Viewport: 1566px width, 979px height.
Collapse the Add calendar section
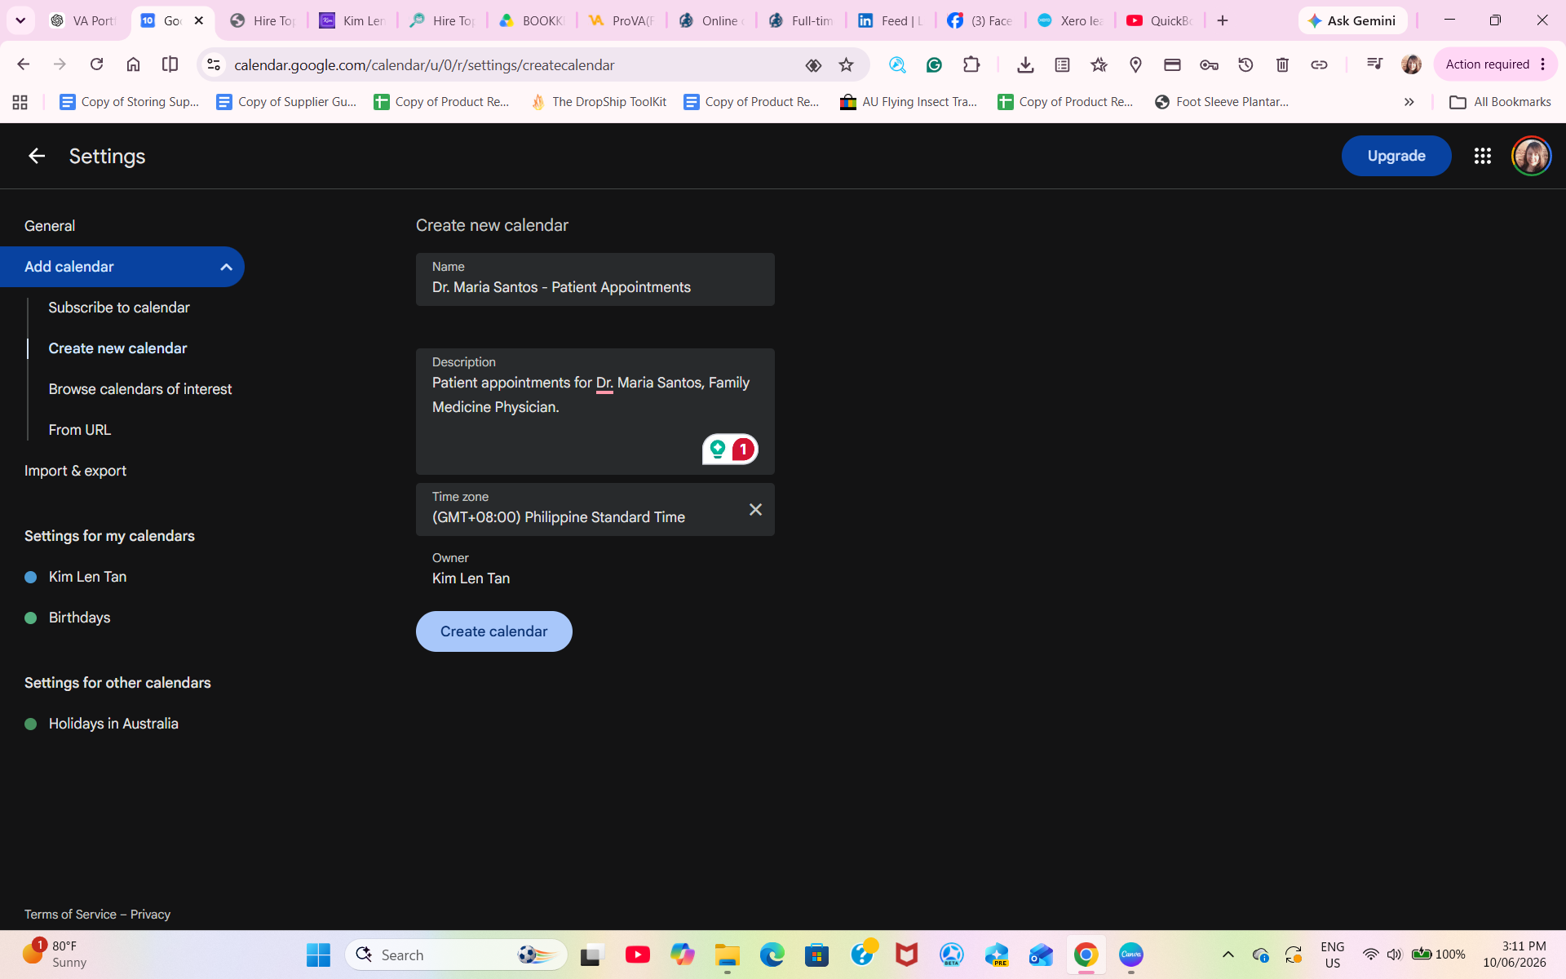[226, 267]
